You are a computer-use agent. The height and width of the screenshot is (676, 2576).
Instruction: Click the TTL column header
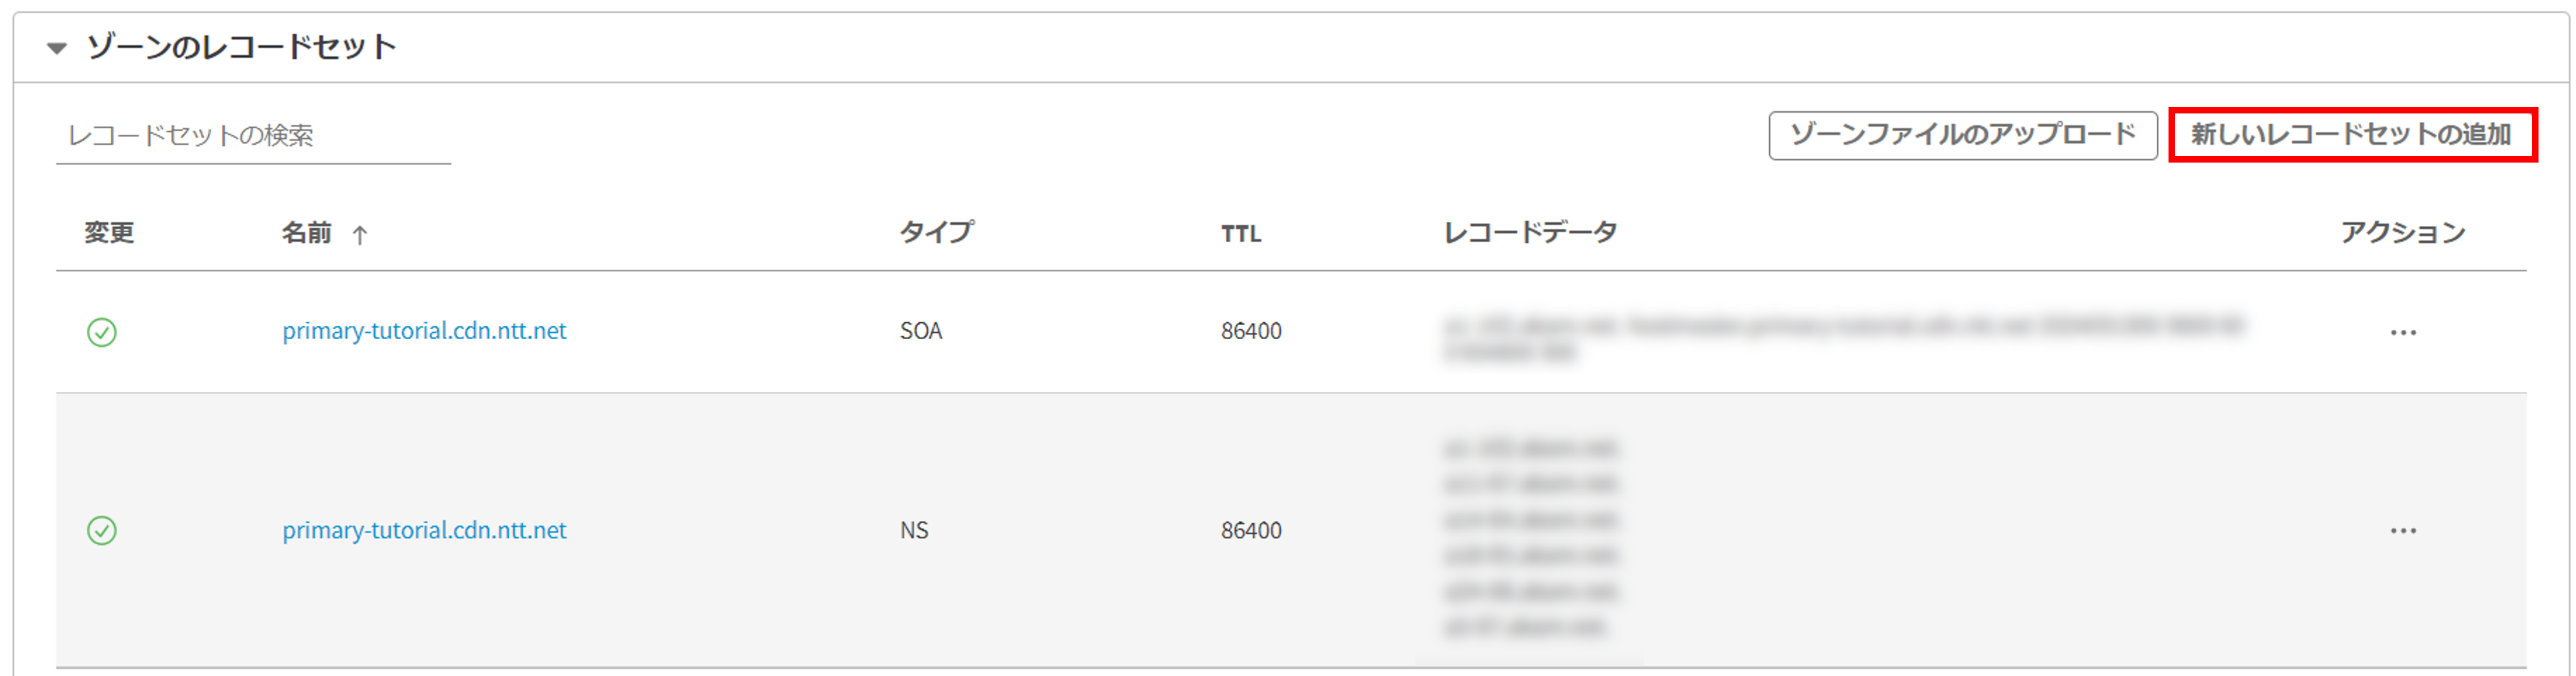(1240, 234)
